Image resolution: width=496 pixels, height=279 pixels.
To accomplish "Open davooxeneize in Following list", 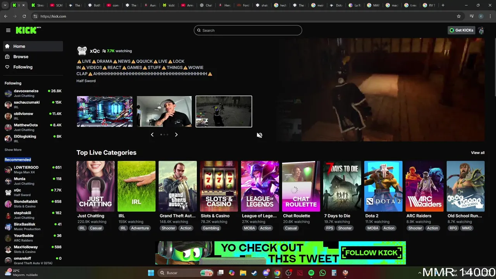I will click(33, 93).
